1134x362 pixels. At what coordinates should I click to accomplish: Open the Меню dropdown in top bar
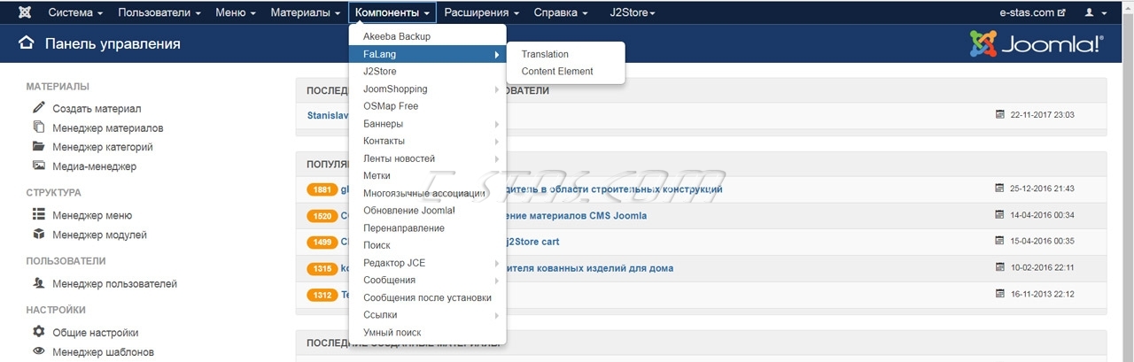236,13
